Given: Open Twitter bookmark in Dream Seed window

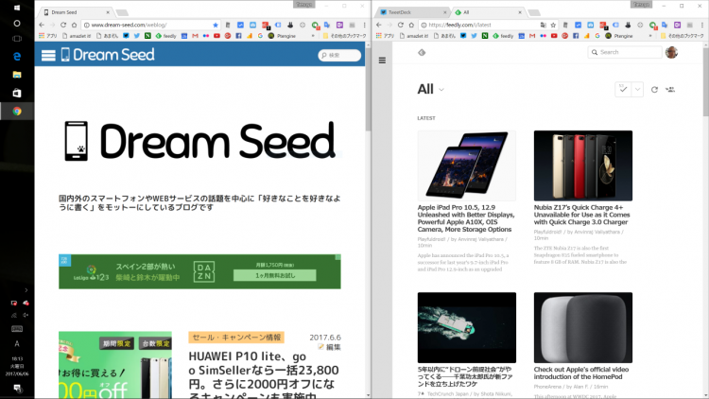Looking at the screenshot, I should tap(136, 36).
